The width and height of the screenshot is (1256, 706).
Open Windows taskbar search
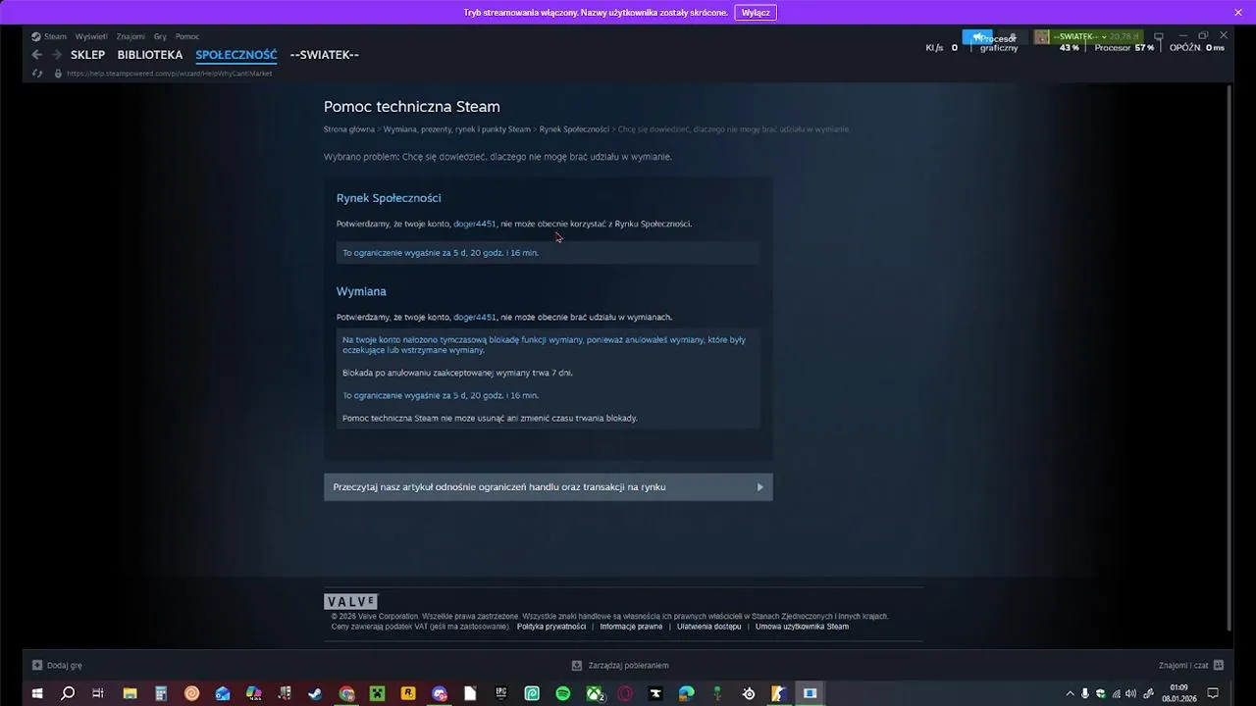(68, 693)
